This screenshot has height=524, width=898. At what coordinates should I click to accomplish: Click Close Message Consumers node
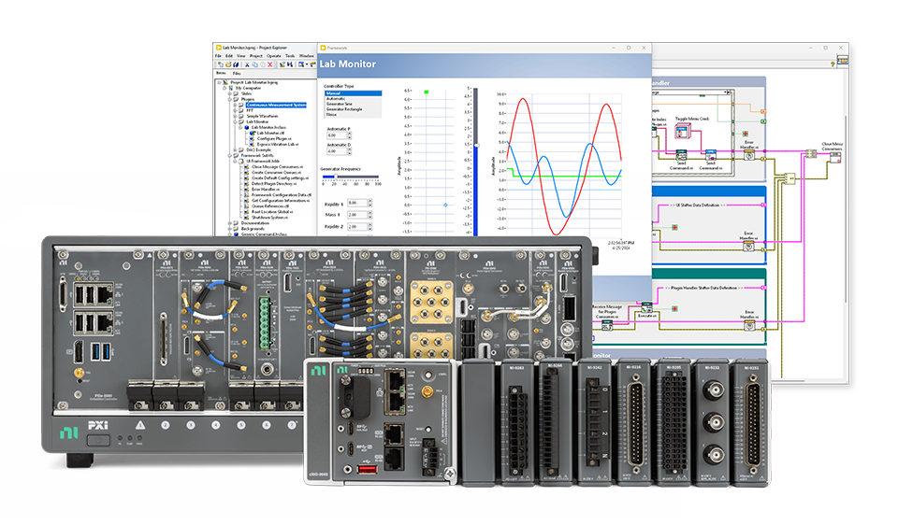pos(834,156)
